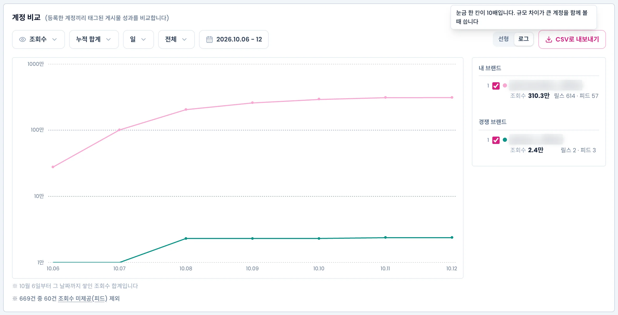This screenshot has height=315, width=618.
Task: Click the 1000만 y-axis label
Action: click(36, 64)
